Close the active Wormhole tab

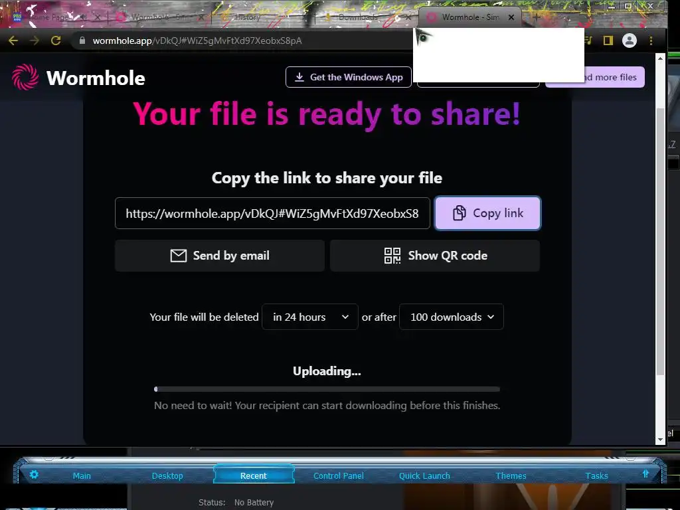511,17
